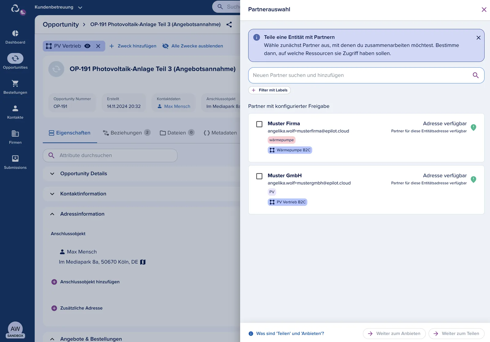The width and height of the screenshot is (490, 342).
Task: Check the Muster GmbH partner checkbox
Action: [259, 176]
